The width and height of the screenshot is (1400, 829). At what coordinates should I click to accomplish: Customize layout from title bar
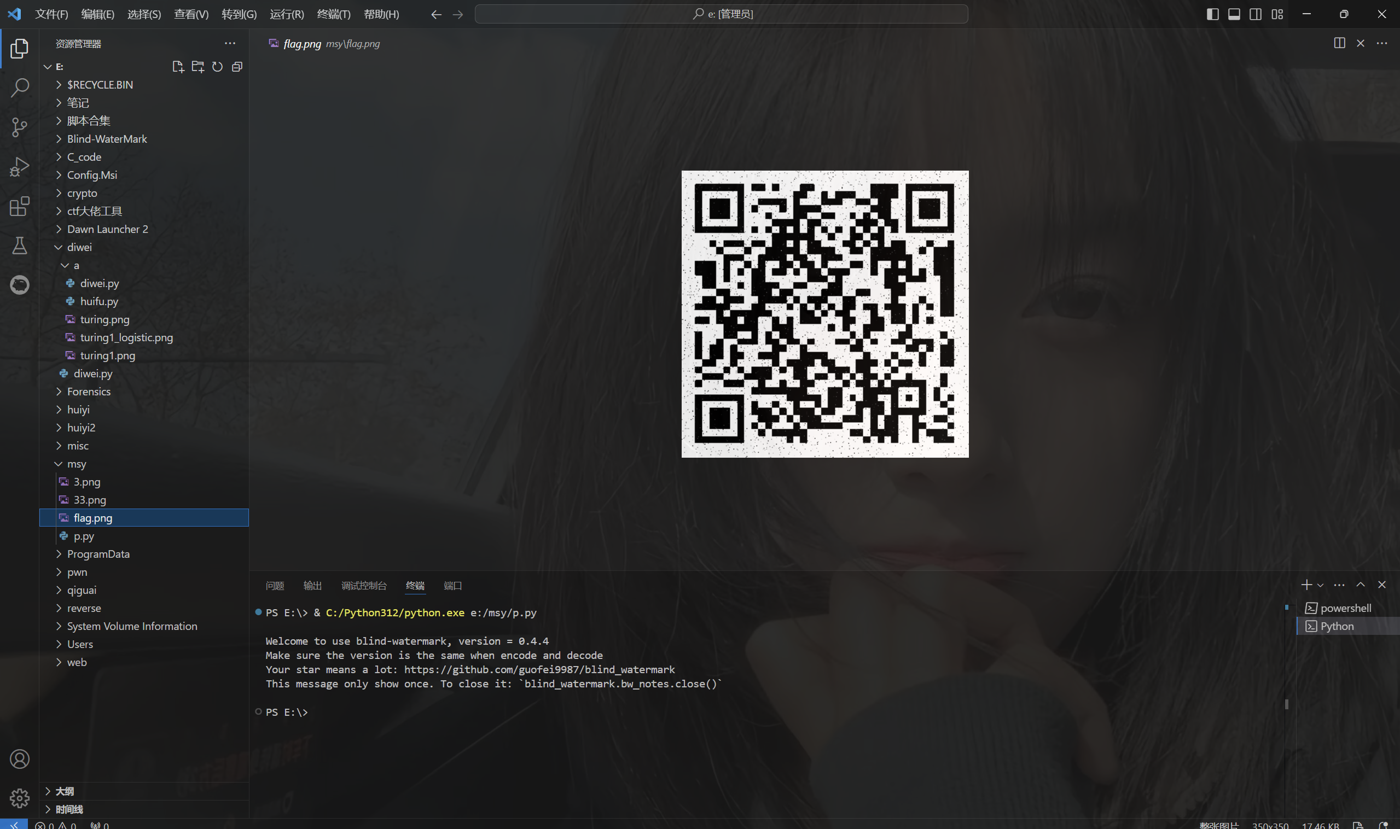(1277, 14)
